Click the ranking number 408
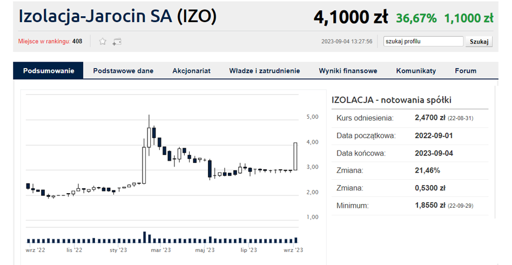Screen dimensions: 512x265 77,42
